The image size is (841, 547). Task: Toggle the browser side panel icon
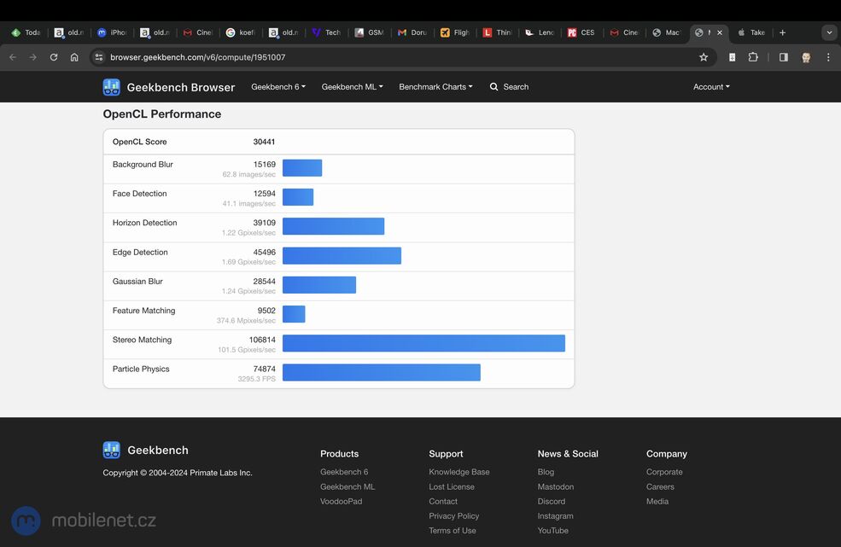tap(783, 57)
